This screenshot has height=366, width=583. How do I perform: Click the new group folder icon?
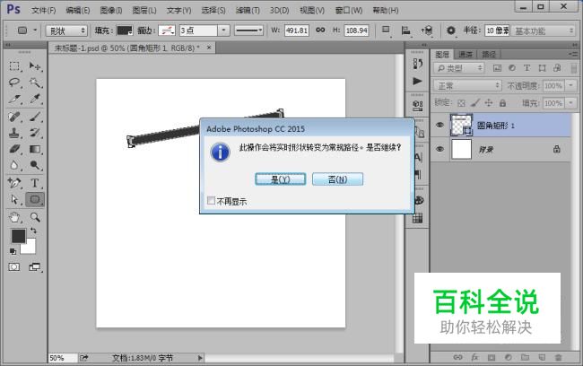click(x=525, y=357)
